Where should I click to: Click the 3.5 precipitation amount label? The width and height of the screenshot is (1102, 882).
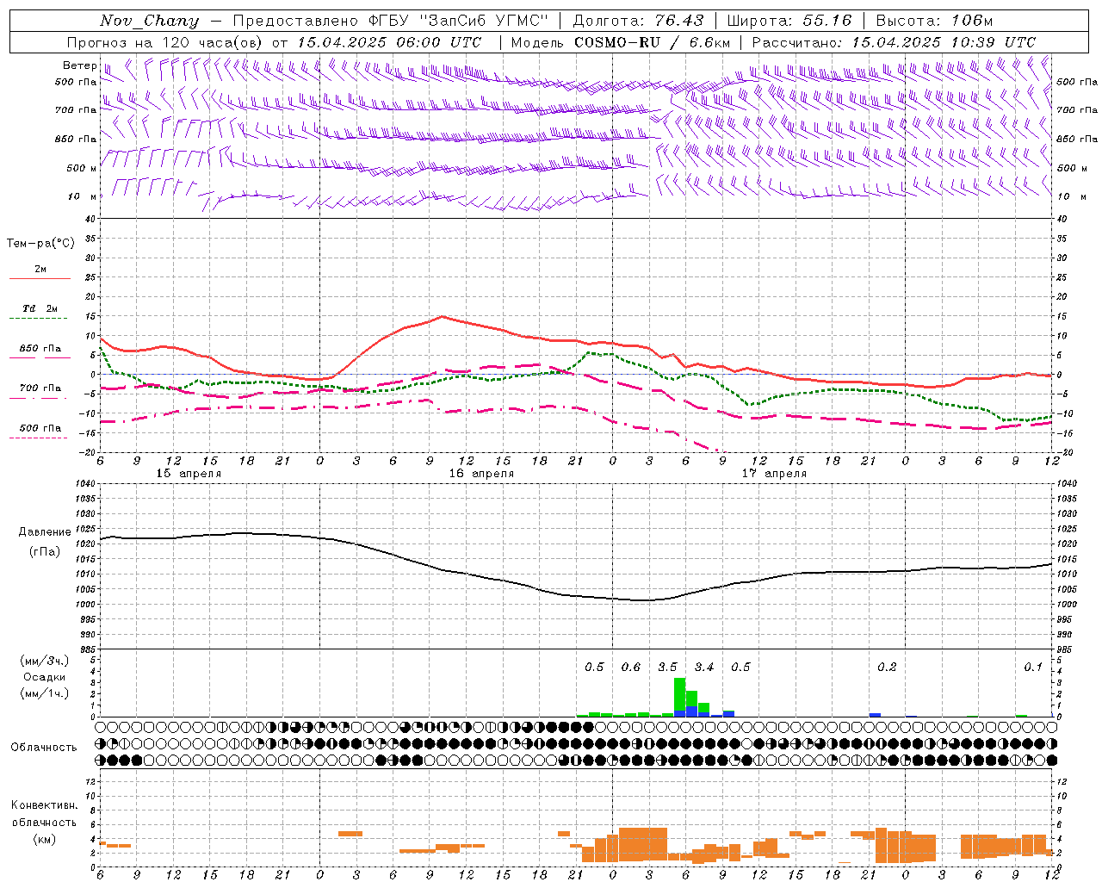(667, 667)
